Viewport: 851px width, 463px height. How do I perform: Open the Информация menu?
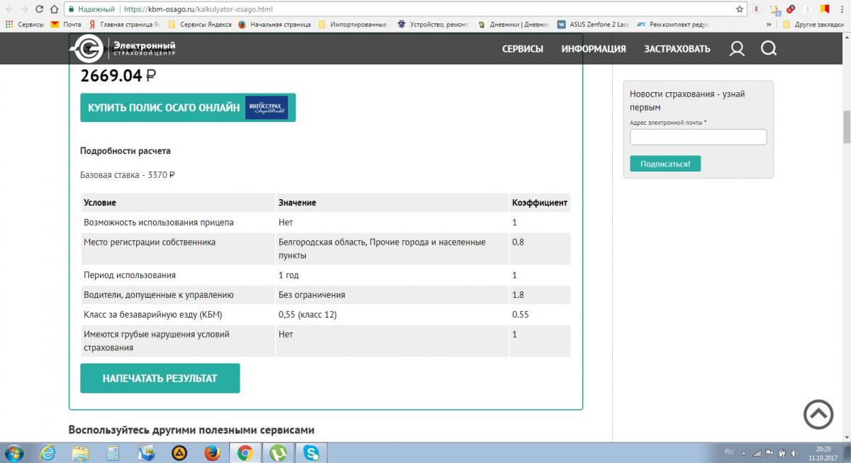pos(594,49)
